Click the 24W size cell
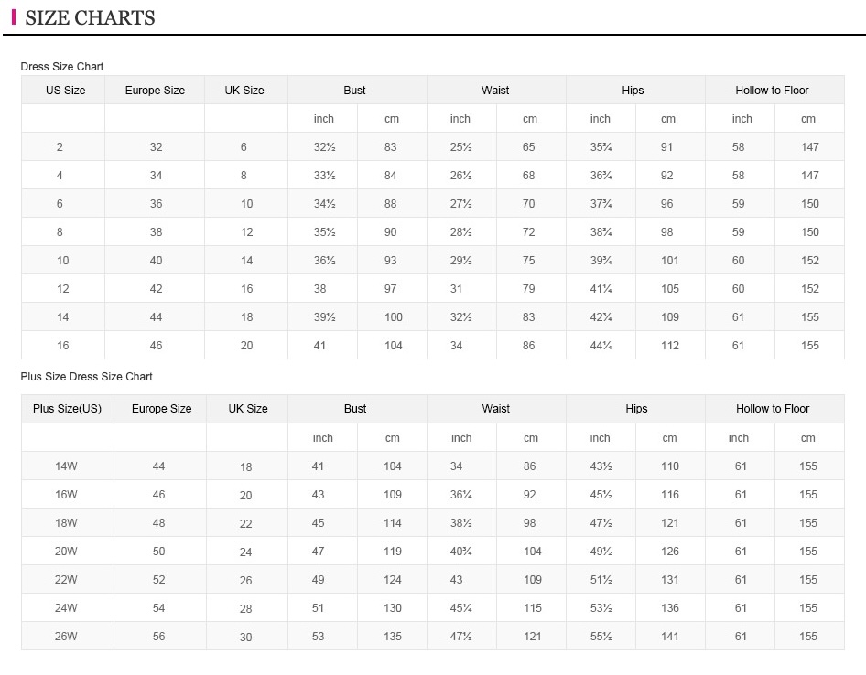866x675 pixels. pyautogui.click(x=66, y=608)
